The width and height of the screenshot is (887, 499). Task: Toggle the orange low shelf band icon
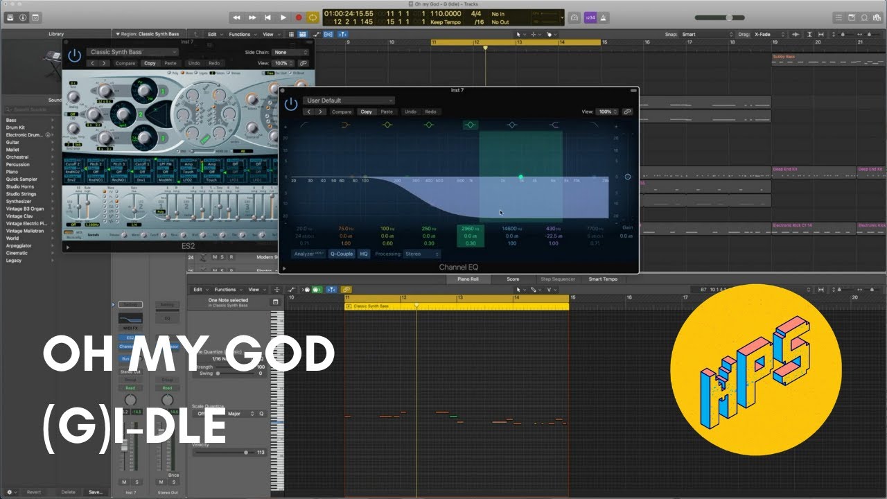tap(346, 125)
